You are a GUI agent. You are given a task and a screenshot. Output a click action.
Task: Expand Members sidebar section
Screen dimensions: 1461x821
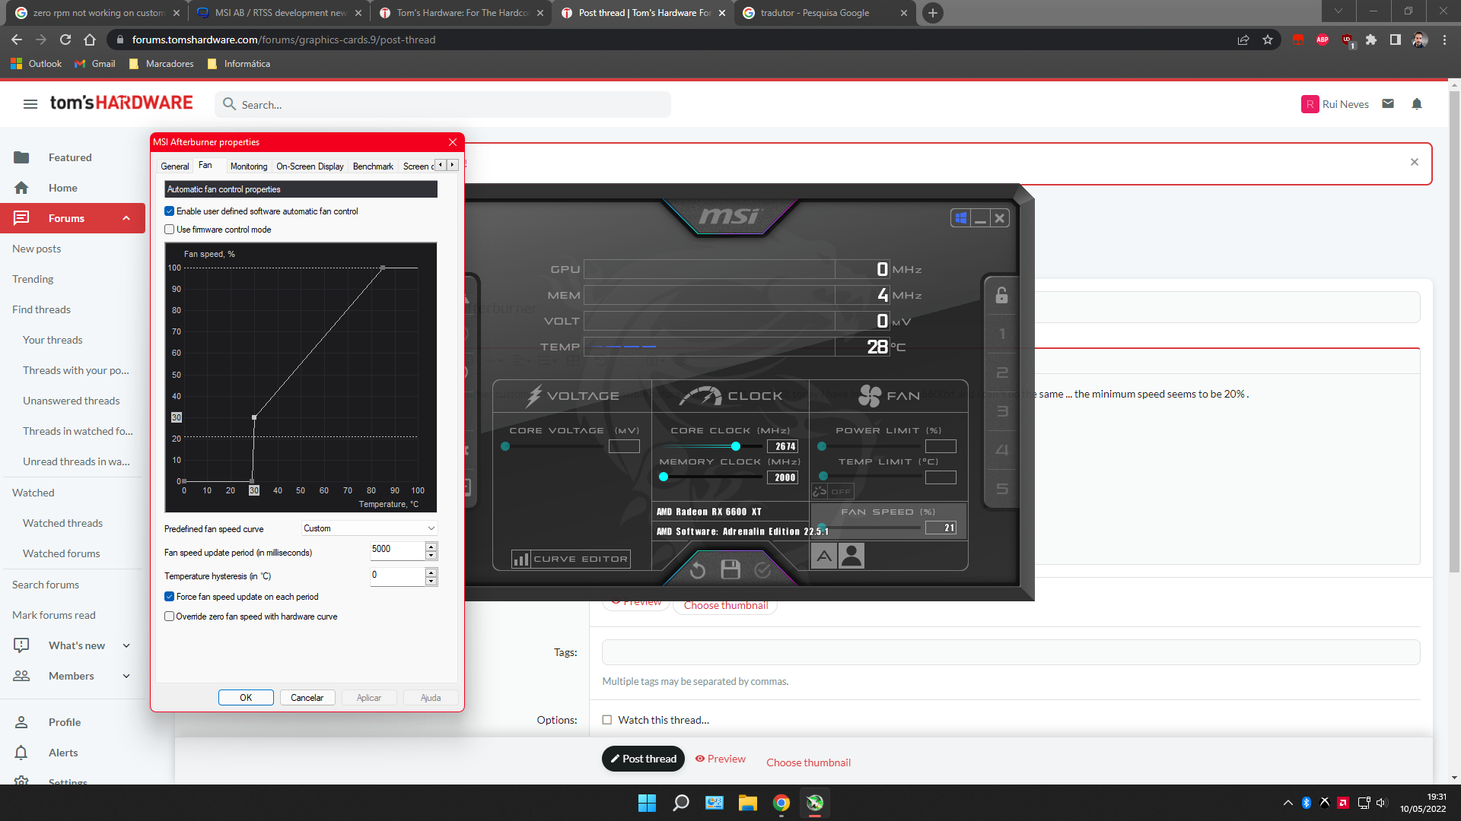[126, 676]
